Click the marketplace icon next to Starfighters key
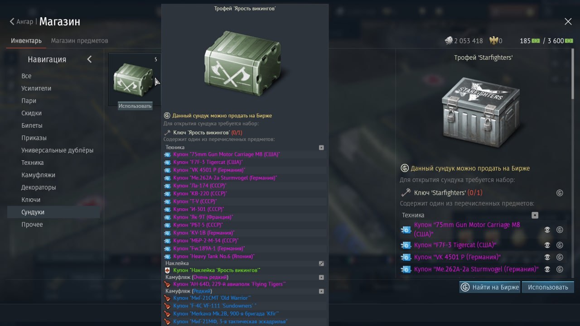This screenshot has height=326, width=580. click(x=560, y=193)
